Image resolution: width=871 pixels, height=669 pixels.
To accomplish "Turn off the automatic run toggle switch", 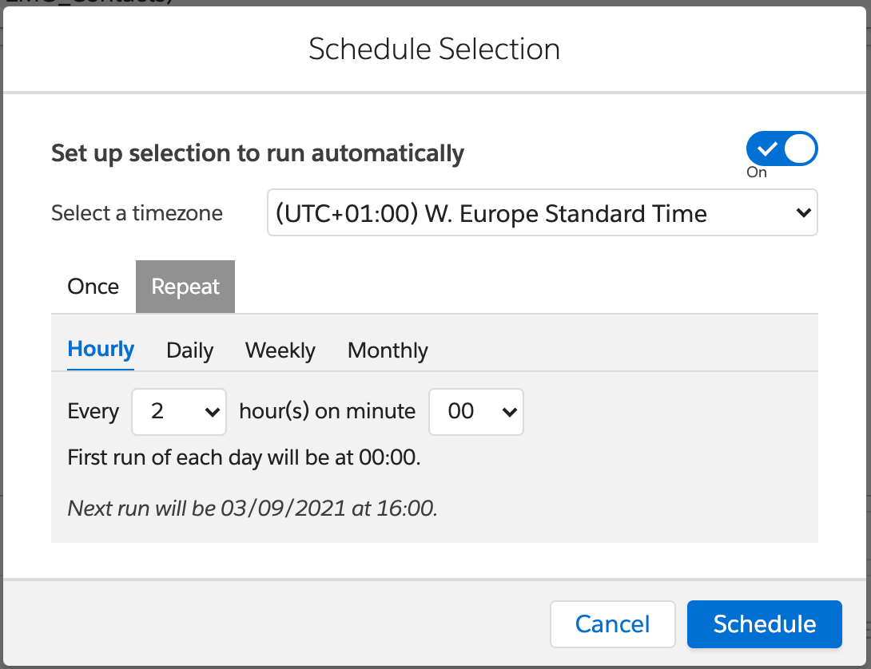I will [x=782, y=149].
